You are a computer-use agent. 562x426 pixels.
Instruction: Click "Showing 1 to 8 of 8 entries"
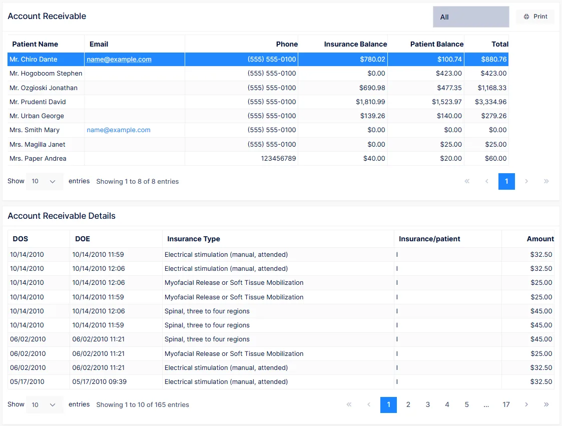coord(137,181)
